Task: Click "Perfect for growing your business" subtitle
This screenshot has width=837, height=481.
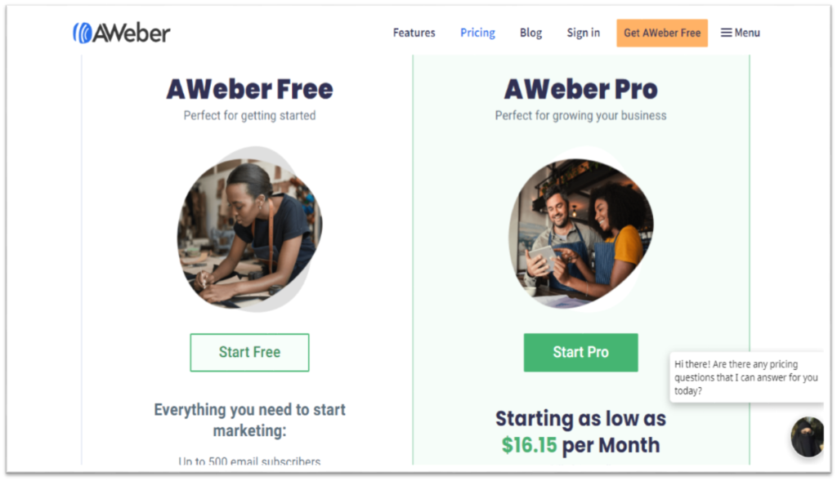Action: (x=580, y=116)
